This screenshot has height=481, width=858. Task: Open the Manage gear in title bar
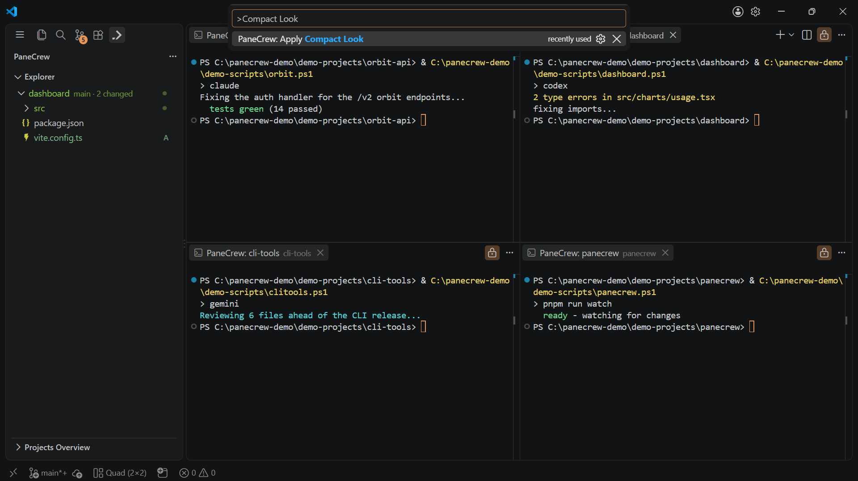point(756,12)
